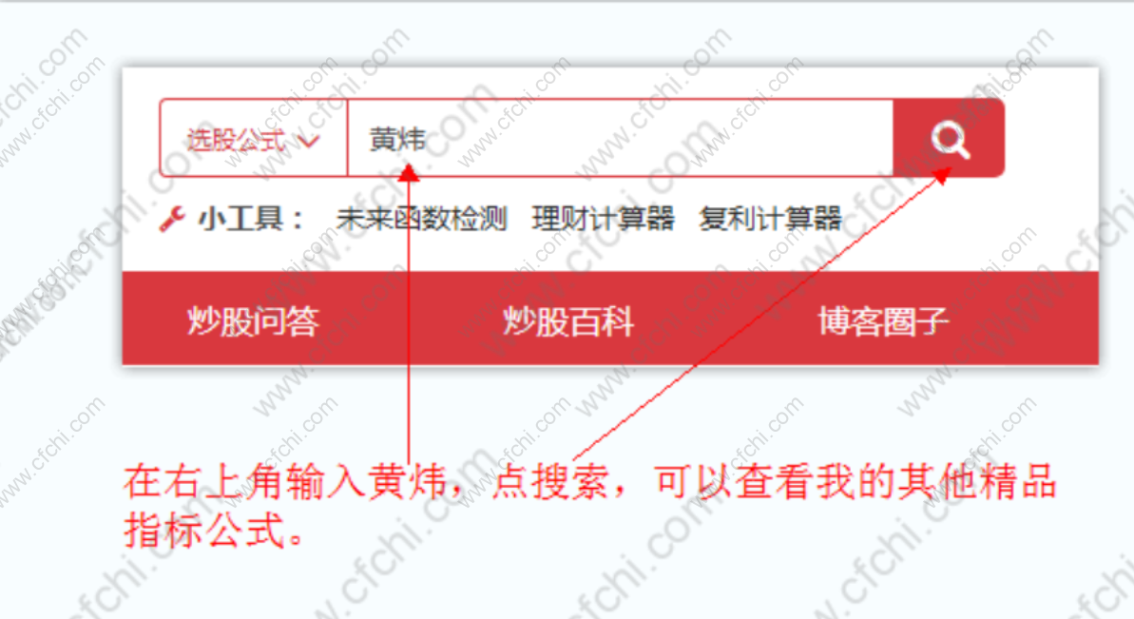Click the red annotation text 指标公式

[x=204, y=532]
